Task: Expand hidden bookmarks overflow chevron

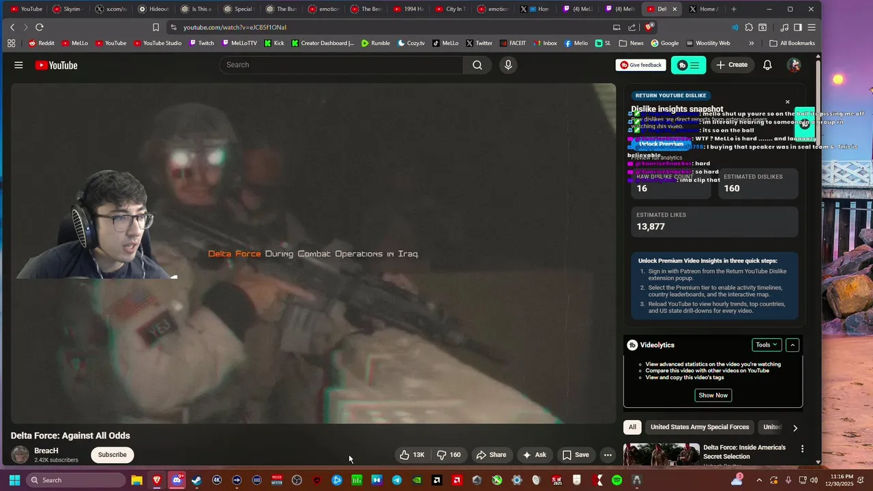Action: (x=752, y=43)
